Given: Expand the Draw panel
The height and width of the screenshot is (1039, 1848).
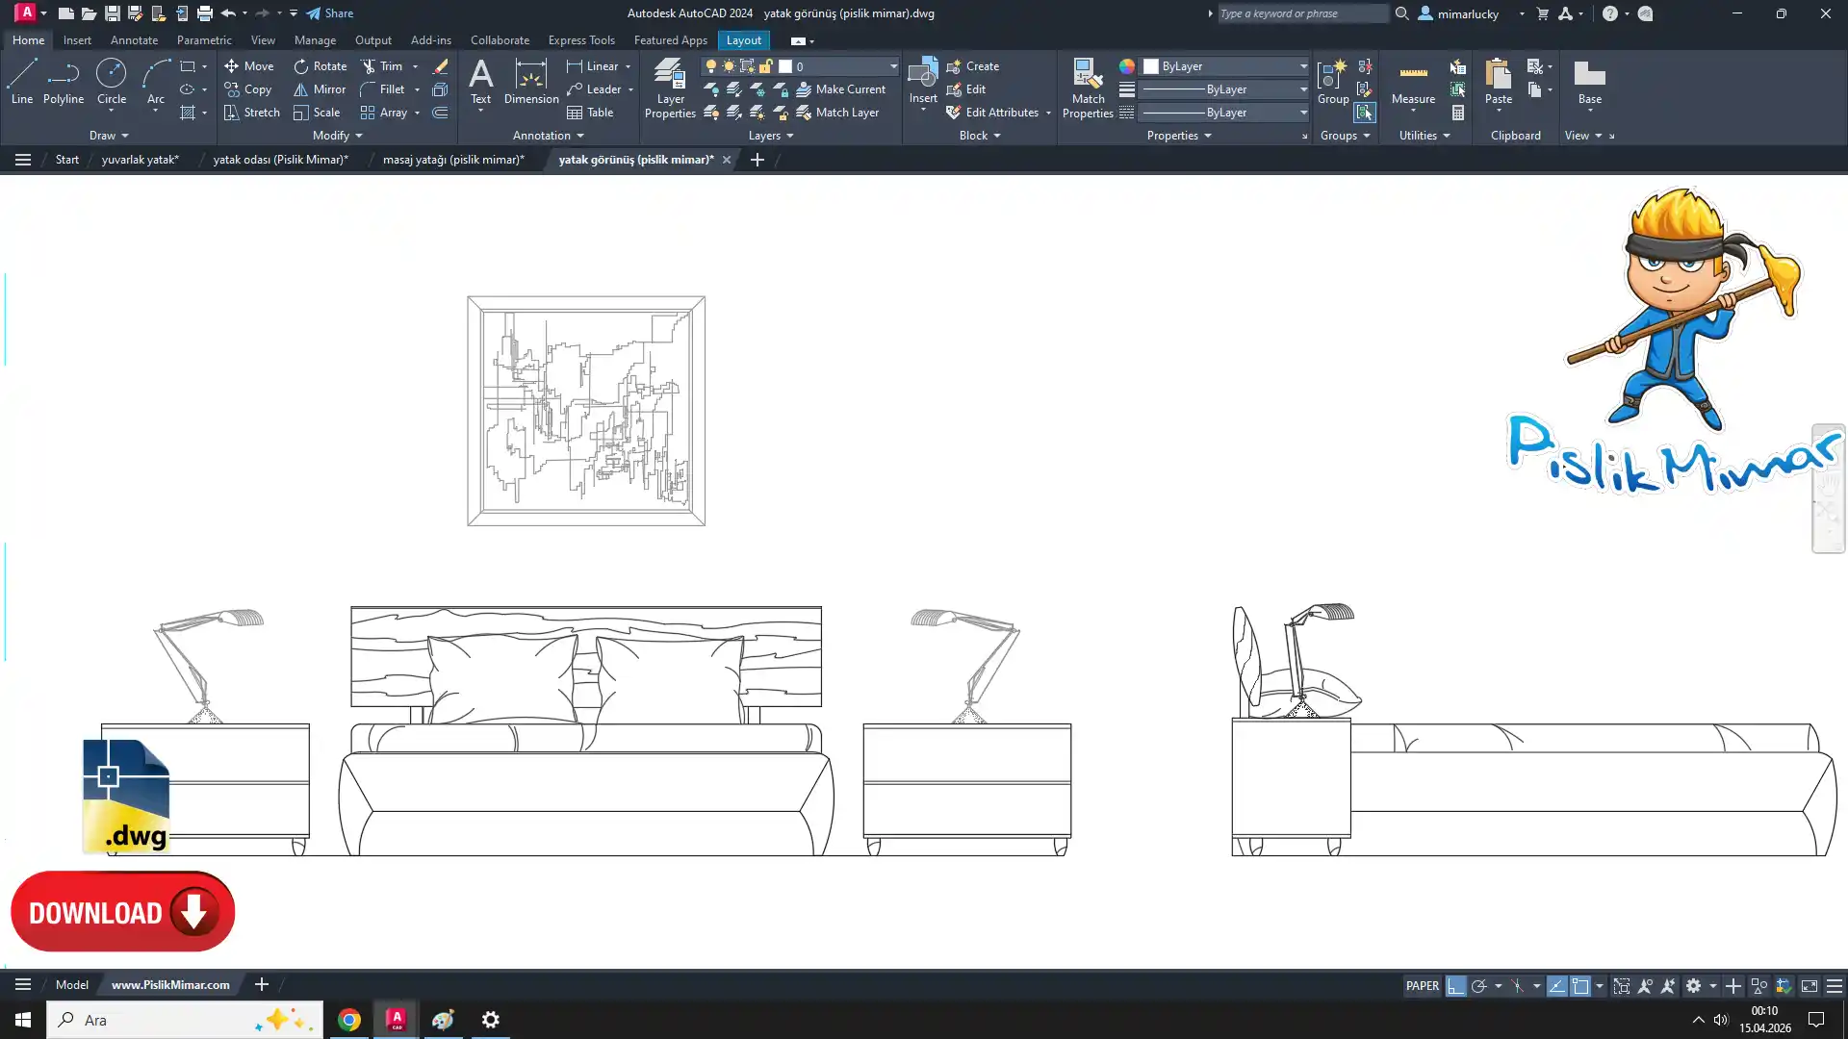Looking at the screenshot, I should click(109, 136).
